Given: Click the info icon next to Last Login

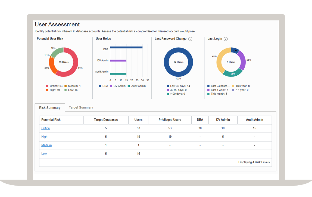Looking at the screenshot, I should click(x=226, y=39).
